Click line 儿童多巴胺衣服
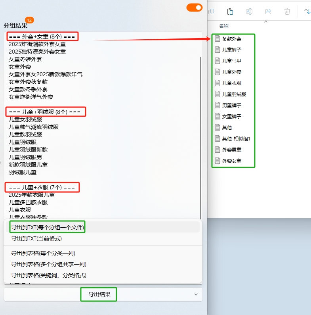 tap(28, 202)
